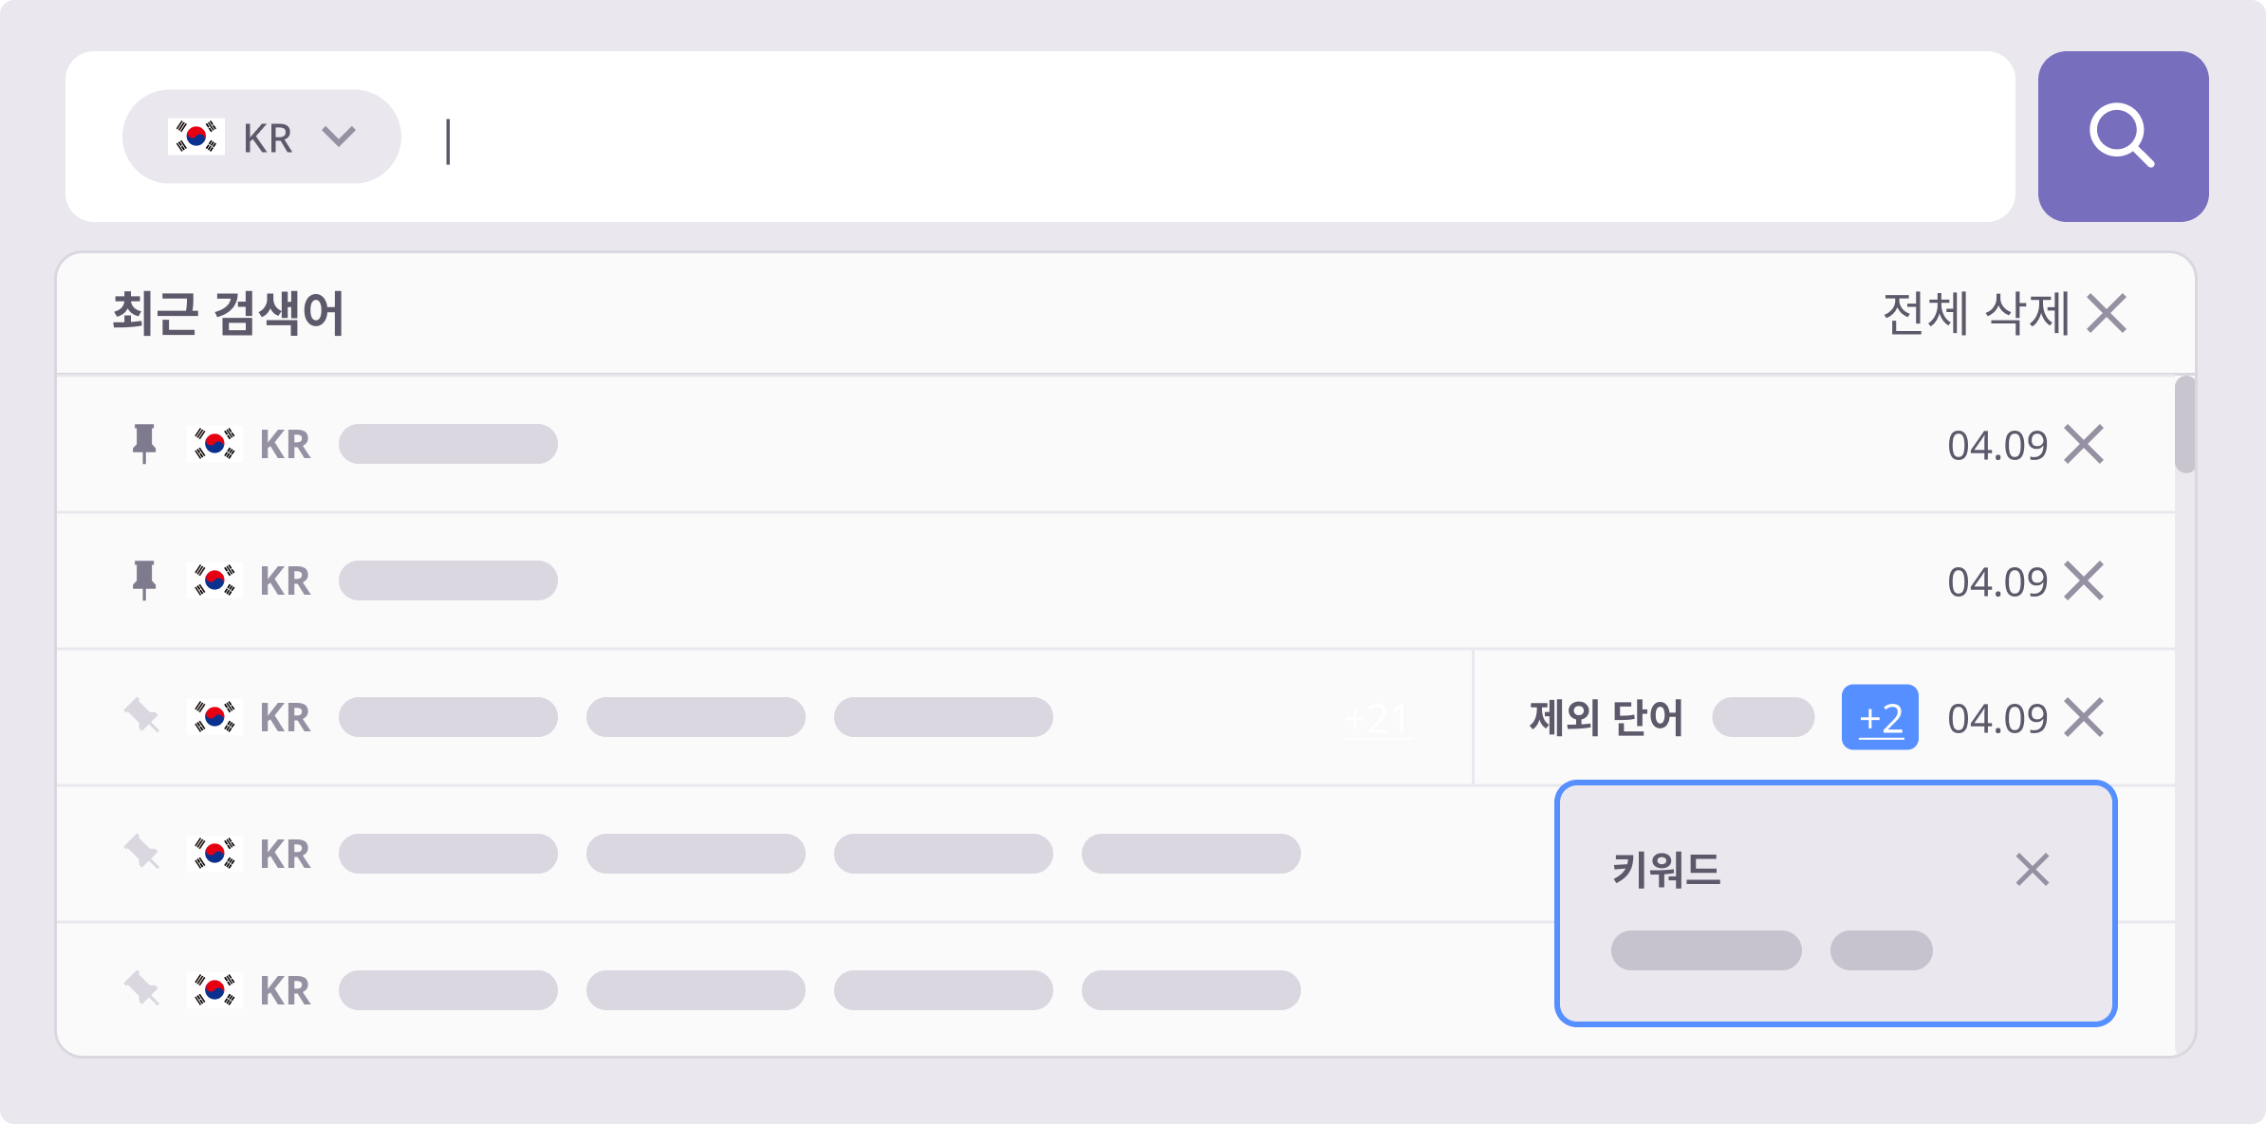Delete the second 04.09 search entry
2266x1124 pixels.
coord(2084,580)
